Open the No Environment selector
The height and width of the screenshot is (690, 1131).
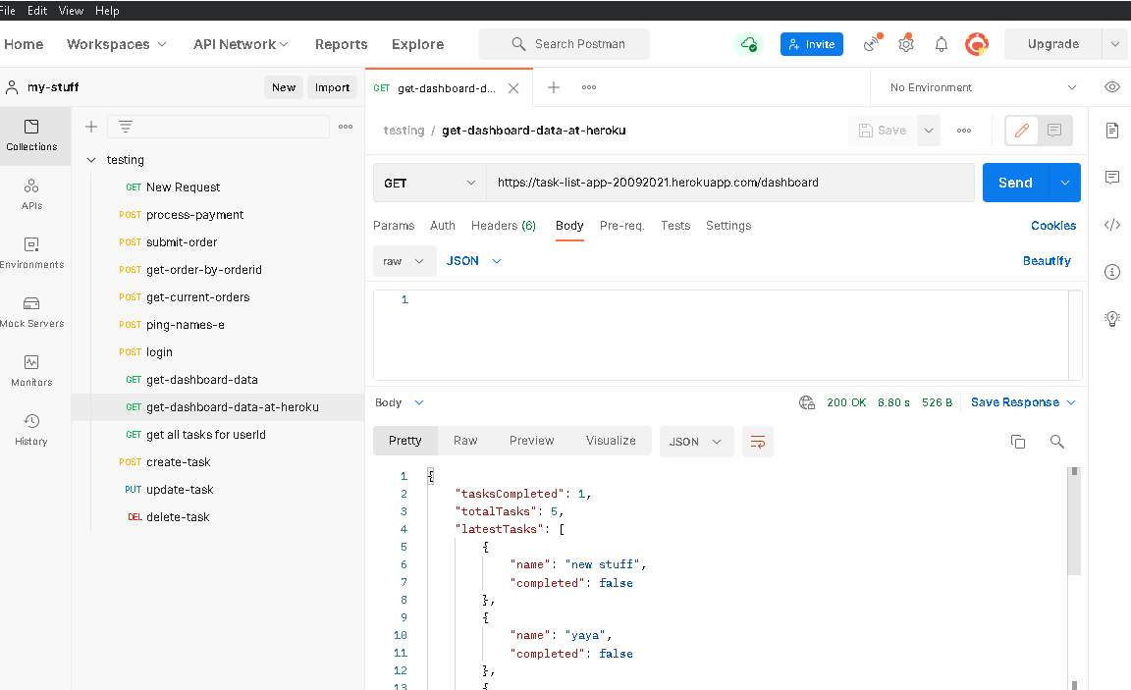click(x=979, y=86)
